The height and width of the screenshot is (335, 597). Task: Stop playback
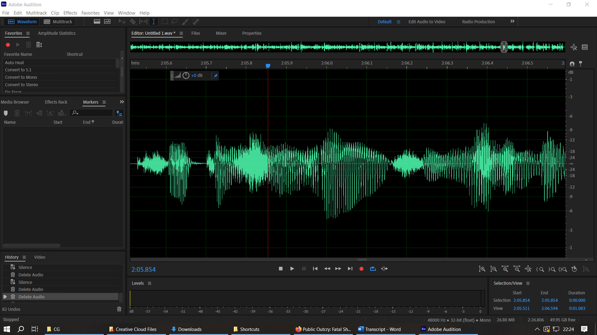[x=281, y=268]
